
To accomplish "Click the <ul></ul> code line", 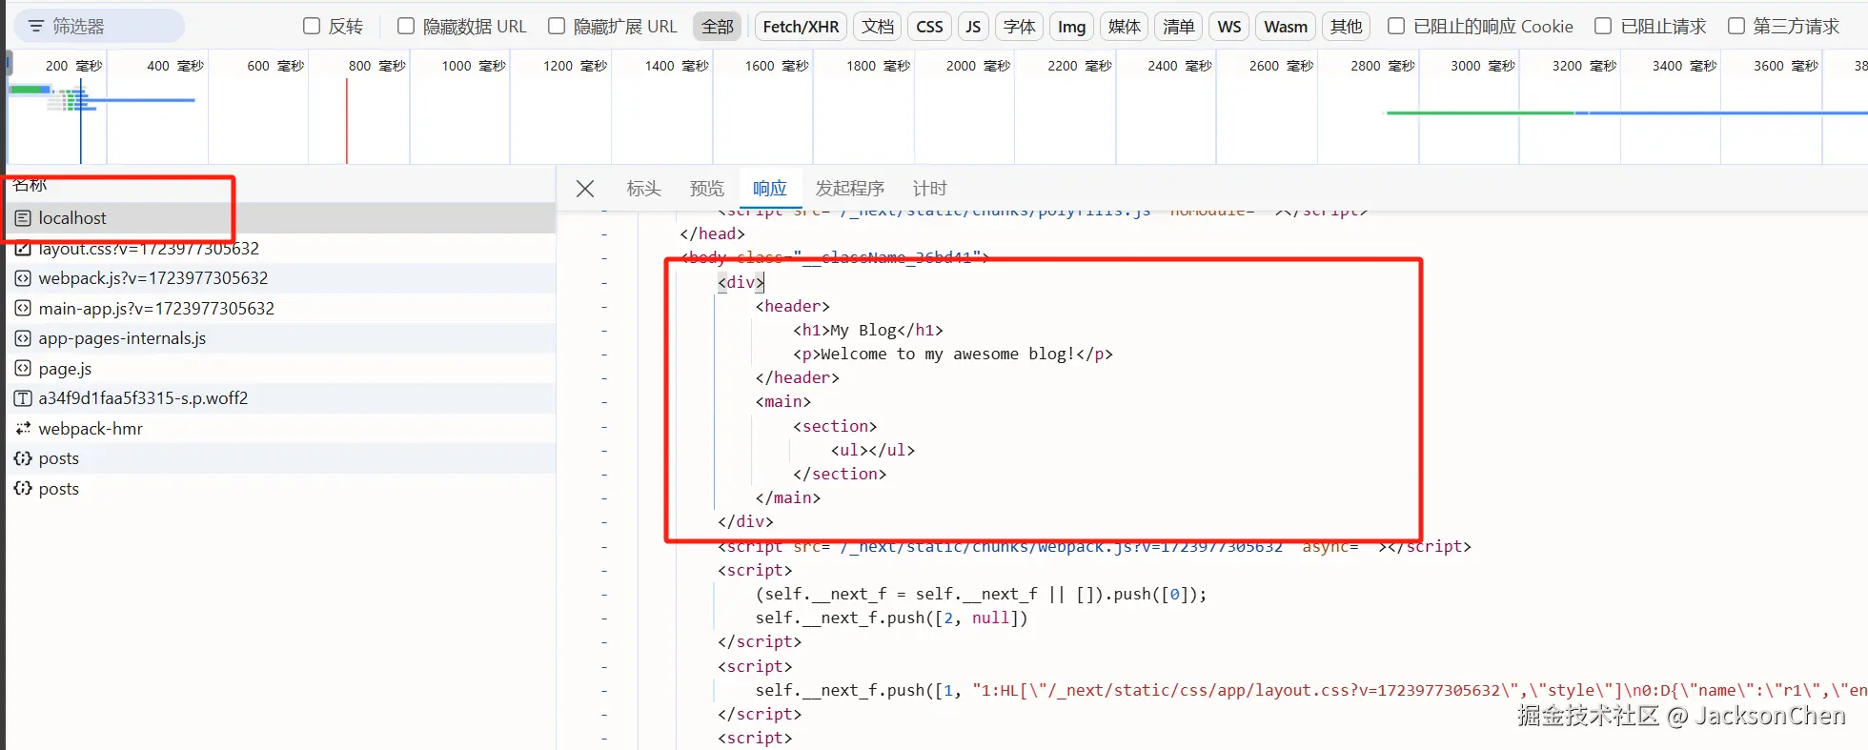I will (x=873, y=450).
